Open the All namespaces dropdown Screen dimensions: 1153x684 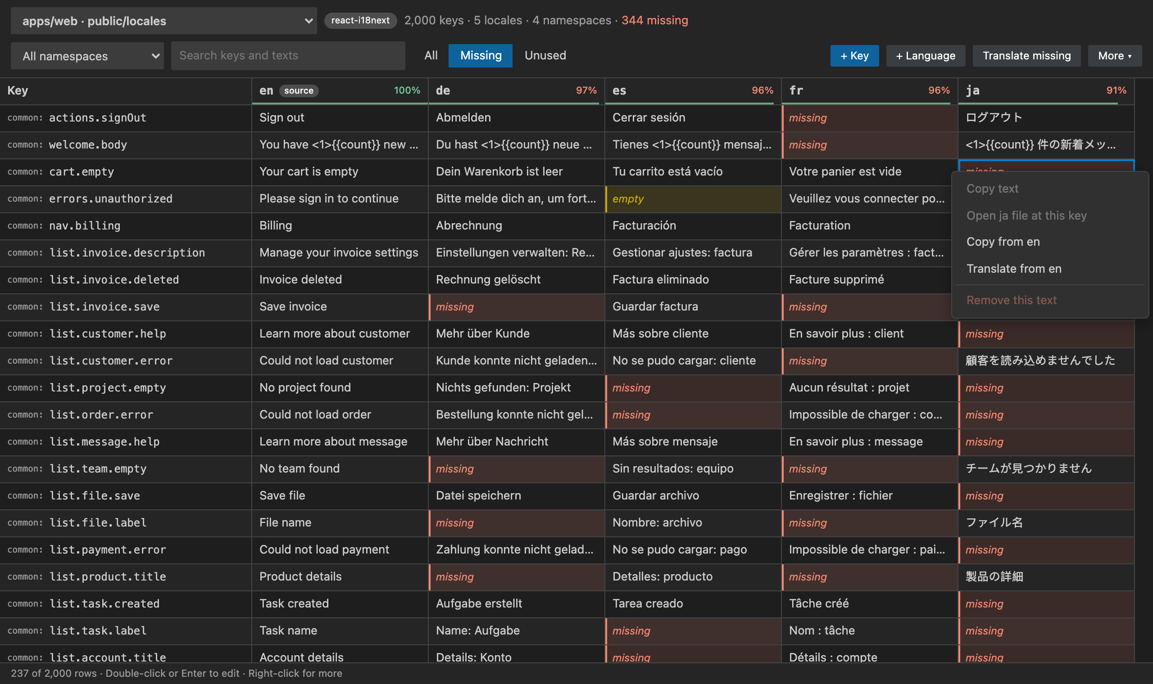coord(87,56)
